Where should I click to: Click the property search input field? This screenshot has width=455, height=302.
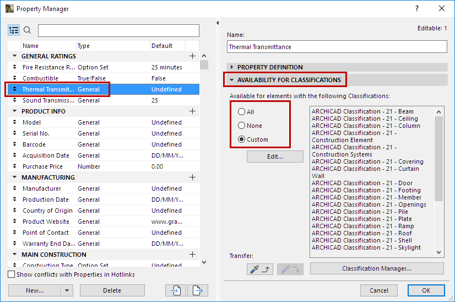point(118,30)
